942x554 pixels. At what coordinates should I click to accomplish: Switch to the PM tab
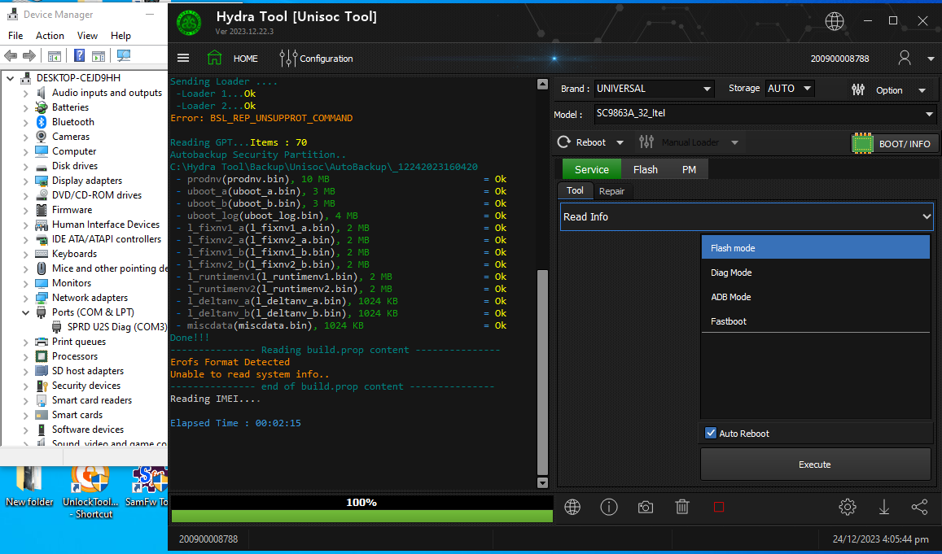pos(689,169)
